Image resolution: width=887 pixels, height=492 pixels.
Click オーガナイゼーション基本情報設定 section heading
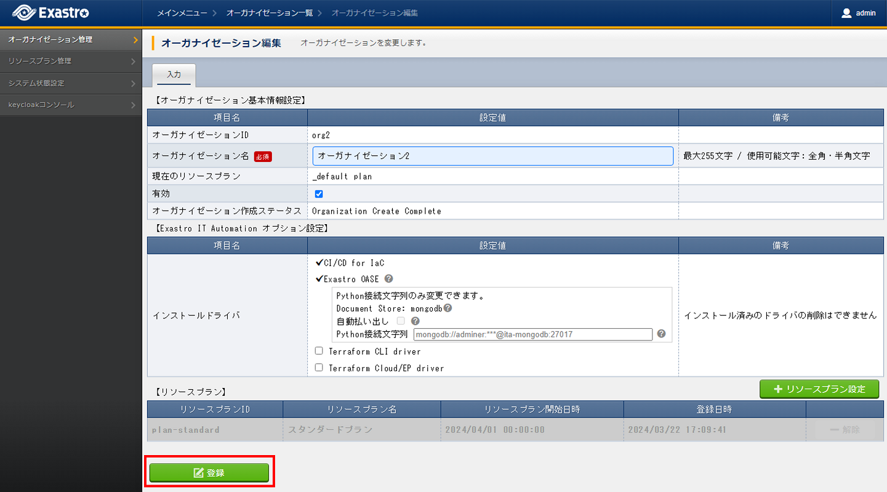(230, 100)
